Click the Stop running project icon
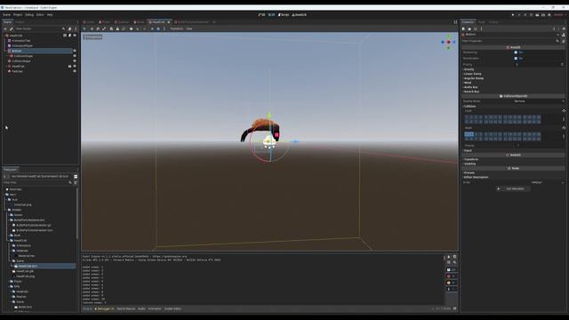Image resolution: width=569 pixels, height=320 pixels. point(525,15)
